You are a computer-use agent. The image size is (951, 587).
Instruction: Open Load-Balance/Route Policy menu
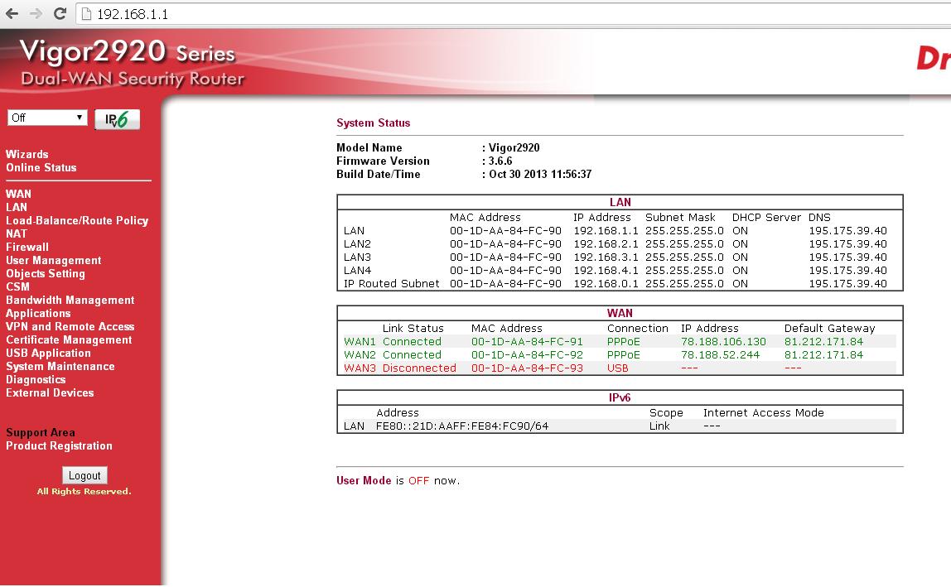(77, 221)
